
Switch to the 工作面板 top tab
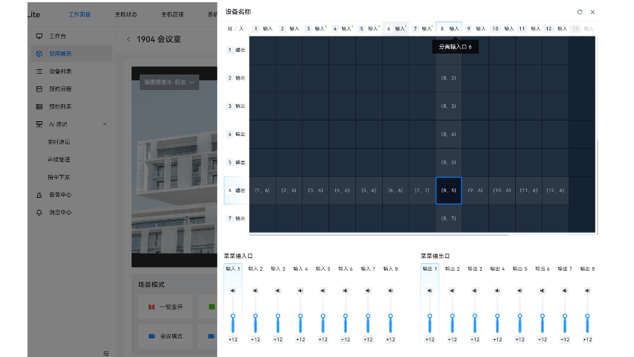[80, 15]
